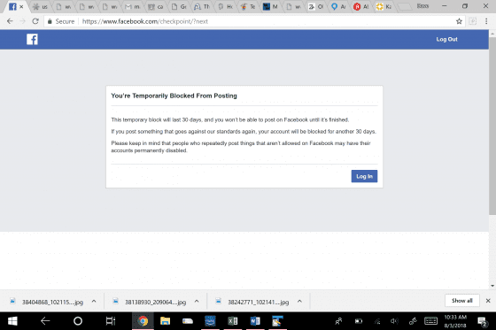The width and height of the screenshot is (496, 330).
Task: Click the taskbar back arrow
Action: (45, 321)
